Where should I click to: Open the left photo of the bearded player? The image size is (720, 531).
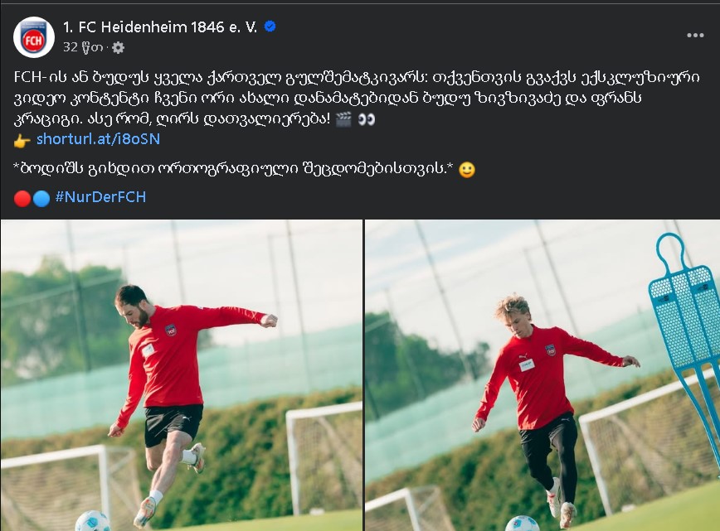click(182, 375)
